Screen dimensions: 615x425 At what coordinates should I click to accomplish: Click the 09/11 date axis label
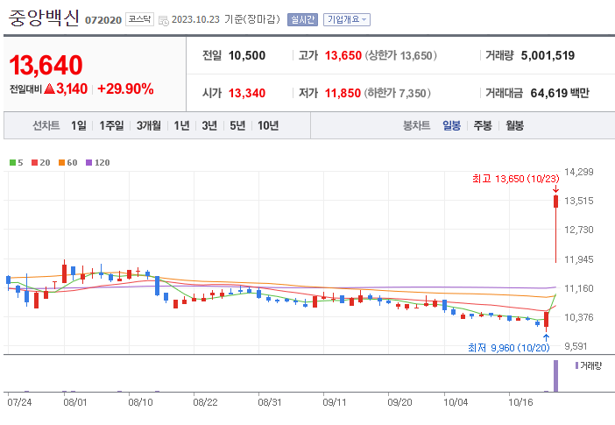tap(334, 402)
